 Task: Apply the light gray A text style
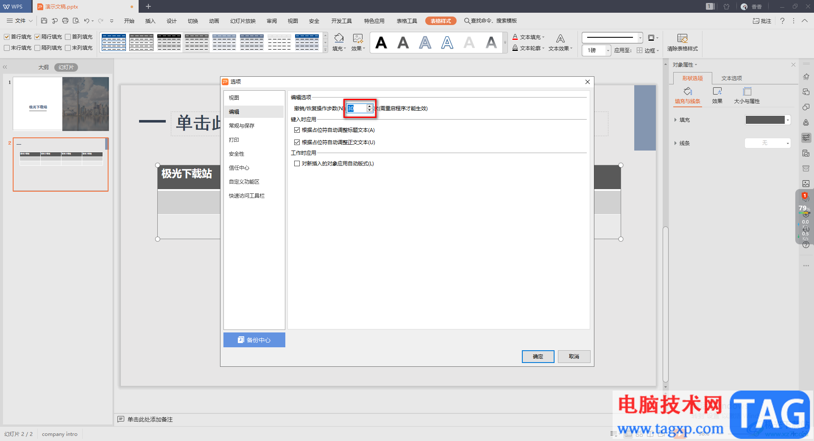click(x=469, y=42)
